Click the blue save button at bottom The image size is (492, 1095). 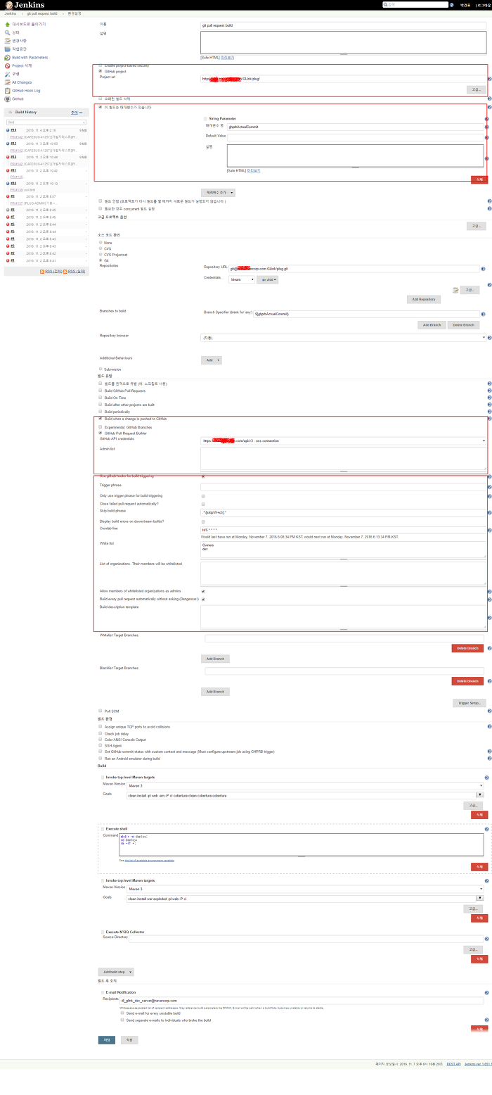tap(106, 1039)
